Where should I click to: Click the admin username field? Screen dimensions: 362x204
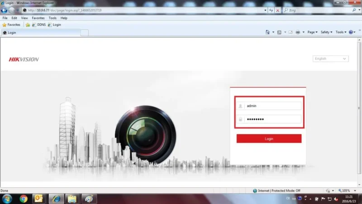pos(269,106)
